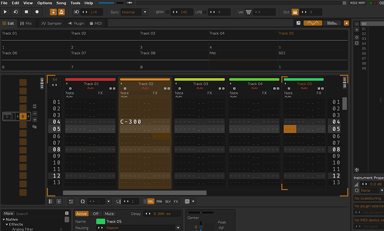
Task: Show the scopes waveform view
Action: click(x=313, y=23)
